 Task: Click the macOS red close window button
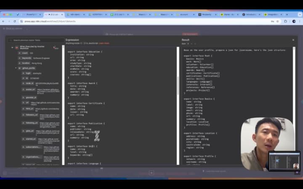(4, 14)
